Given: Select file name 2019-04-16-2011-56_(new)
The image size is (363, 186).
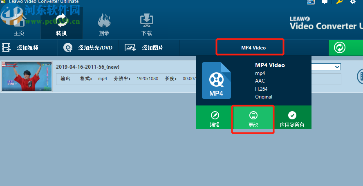Looking at the screenshot, I should click(x=87, y=67).
